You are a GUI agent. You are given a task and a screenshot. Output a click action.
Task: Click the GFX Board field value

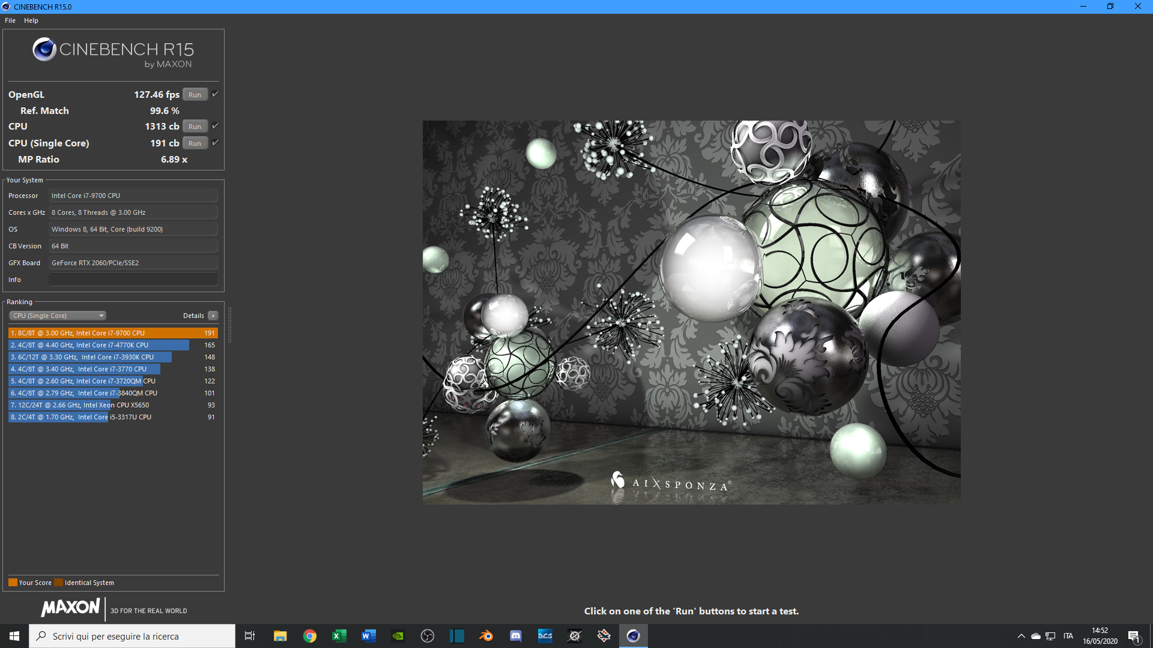[x=133, y=263]
